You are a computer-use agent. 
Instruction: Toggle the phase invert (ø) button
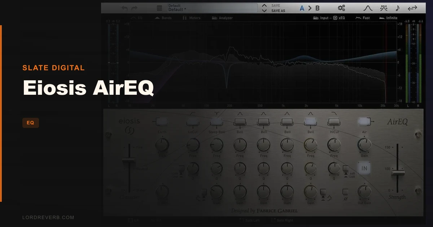(345, 192)
